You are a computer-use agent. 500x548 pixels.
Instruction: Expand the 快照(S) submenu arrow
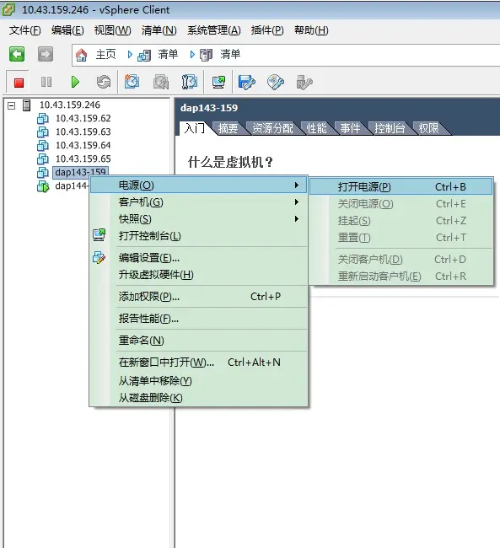click(x=297, y=219)
